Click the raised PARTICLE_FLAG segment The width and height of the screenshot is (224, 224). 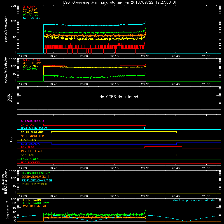(x=162, y=150)
